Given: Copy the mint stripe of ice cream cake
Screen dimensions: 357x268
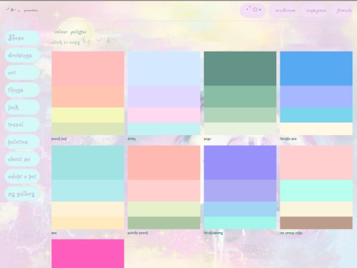Looking at the screenshot, I should tap(316, 191).
